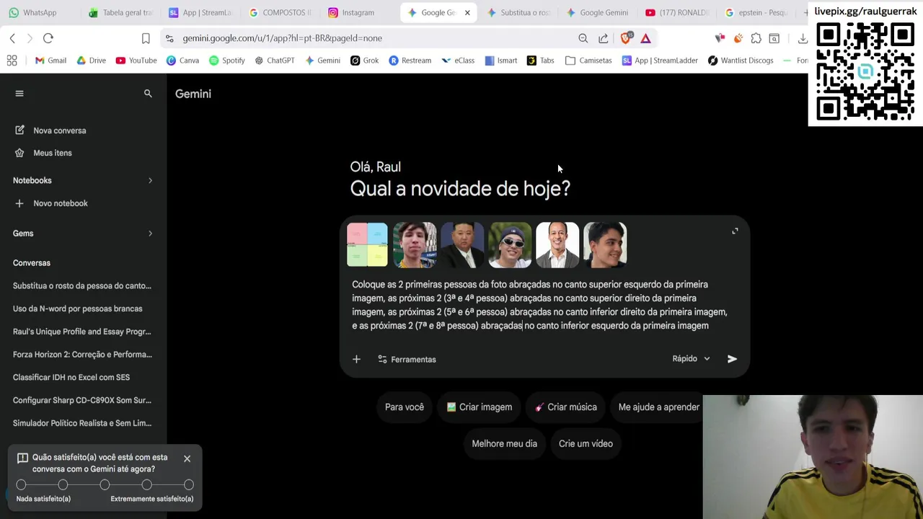Click the sidebar search icon
923x519 pixels.
tap(148, 94)
